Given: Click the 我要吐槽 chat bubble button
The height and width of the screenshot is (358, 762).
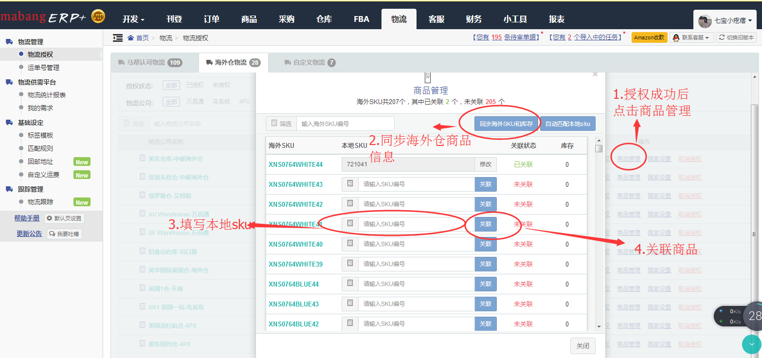Looking at the screenshot, I should [x=64, y=234].
